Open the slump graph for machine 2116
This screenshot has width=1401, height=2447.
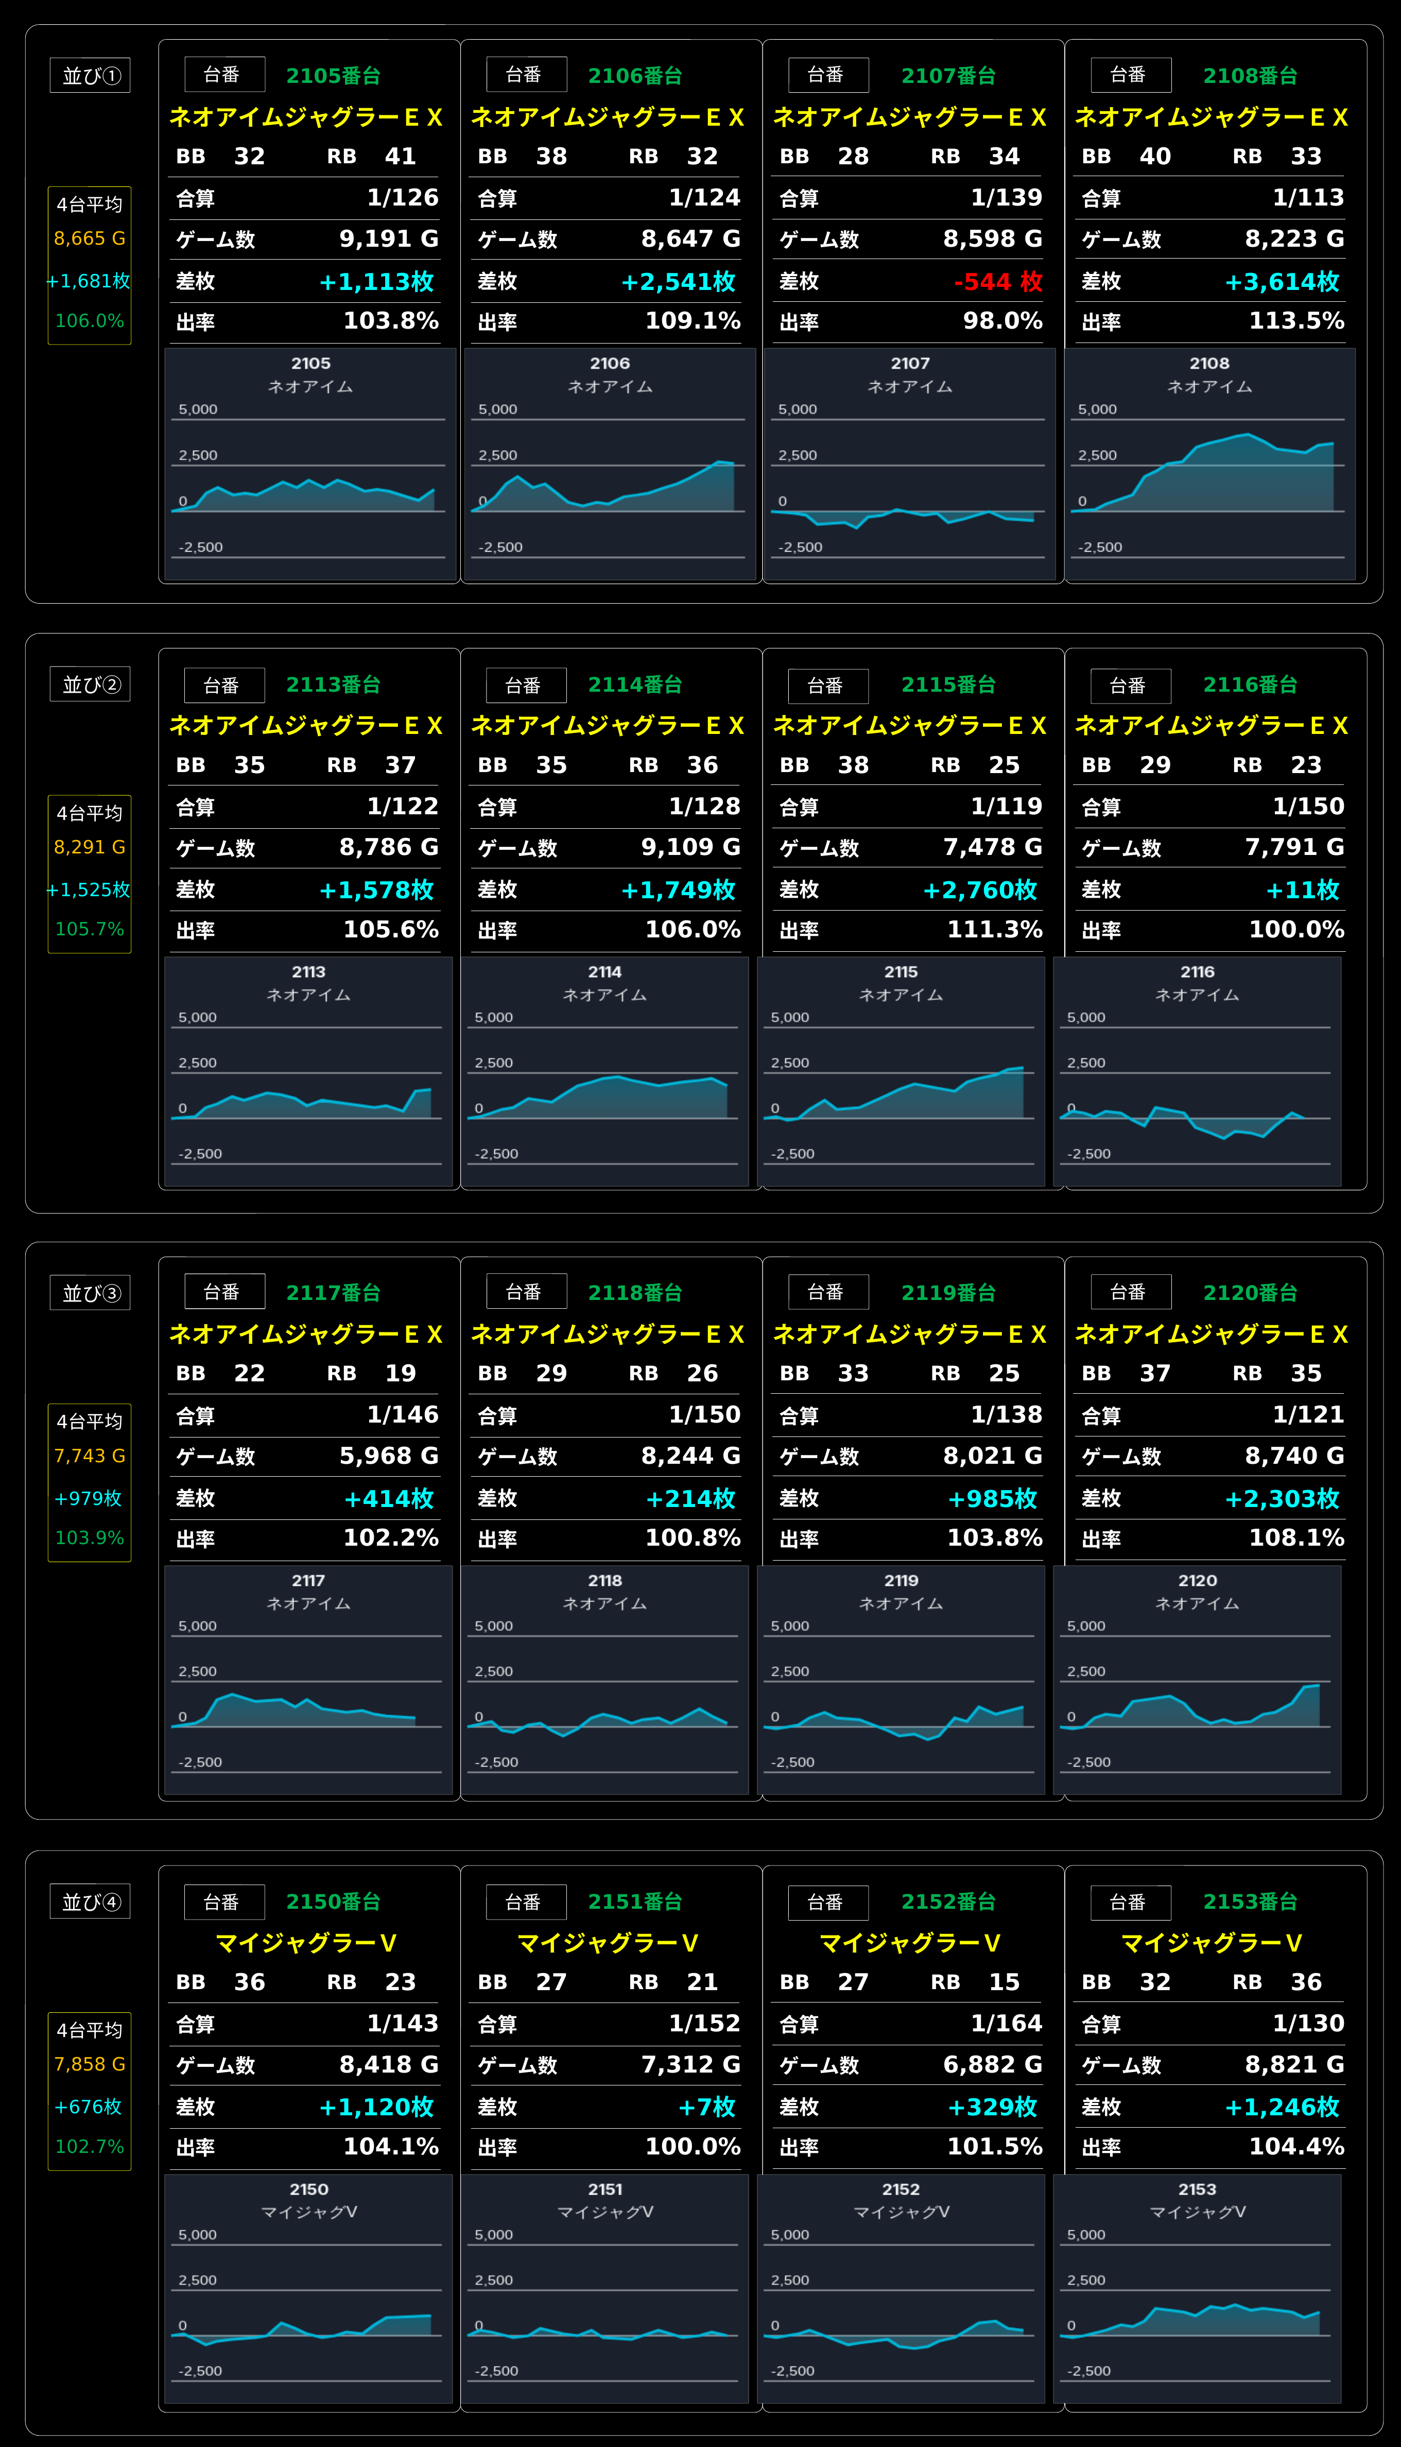[x=1197, y=1072]
